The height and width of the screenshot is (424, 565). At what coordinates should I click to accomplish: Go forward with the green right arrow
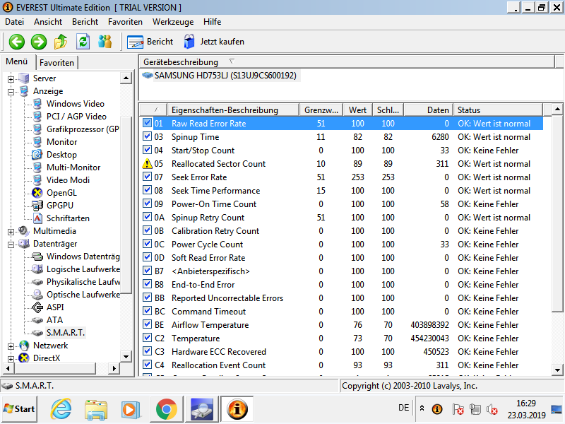pos(39,42)
